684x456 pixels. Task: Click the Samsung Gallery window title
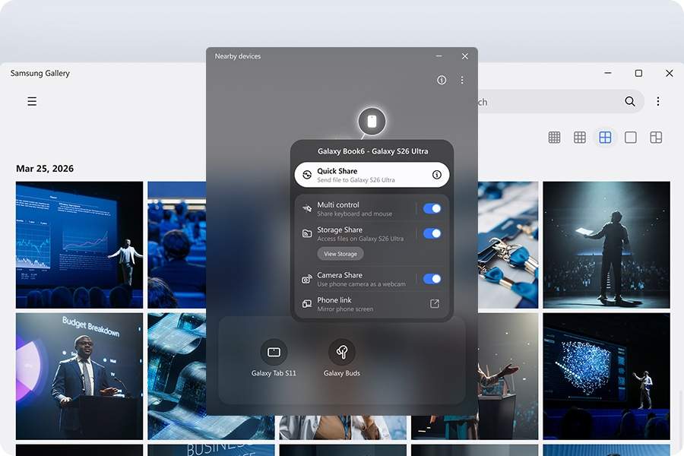point(40,73)
